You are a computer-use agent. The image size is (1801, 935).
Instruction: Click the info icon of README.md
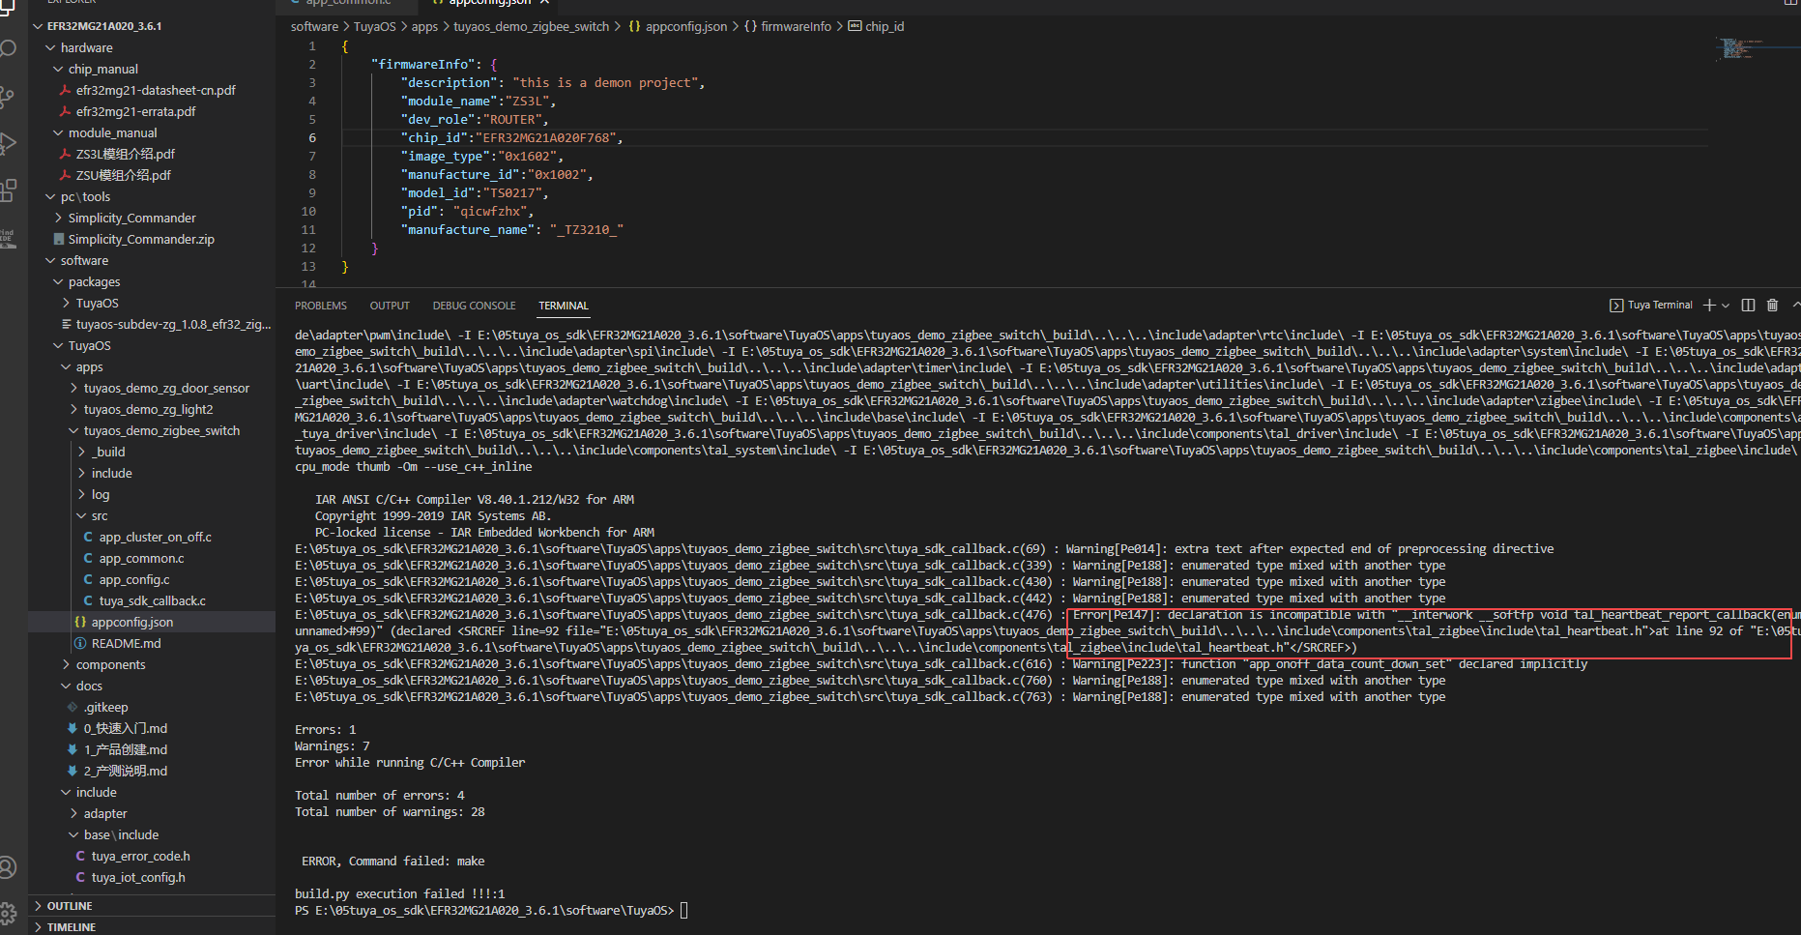pos(81,643)
